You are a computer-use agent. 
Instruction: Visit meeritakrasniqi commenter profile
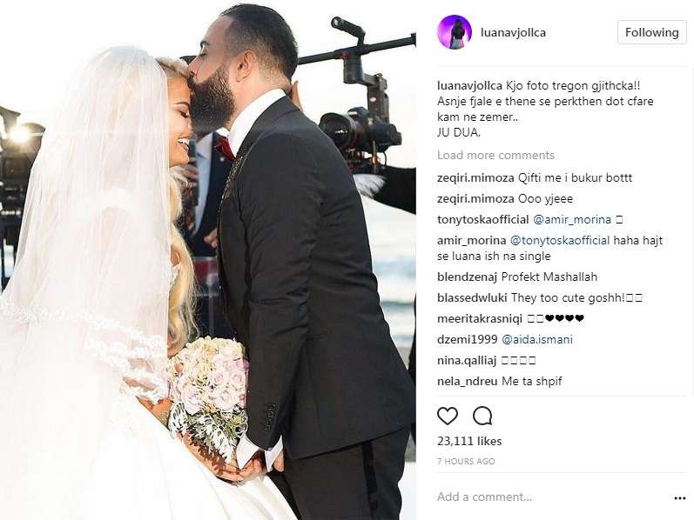pos(480,319)
